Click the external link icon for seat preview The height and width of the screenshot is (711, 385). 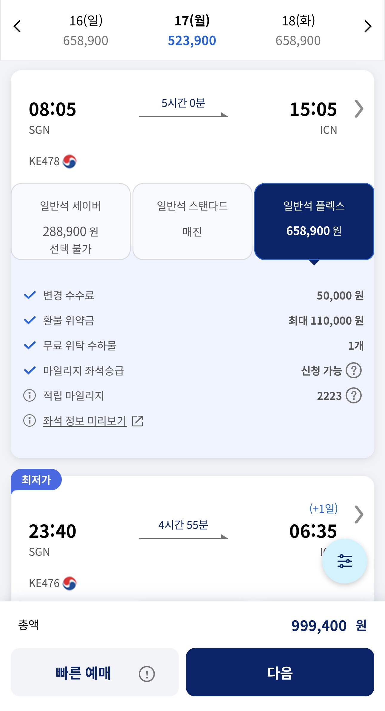(138, 421)
